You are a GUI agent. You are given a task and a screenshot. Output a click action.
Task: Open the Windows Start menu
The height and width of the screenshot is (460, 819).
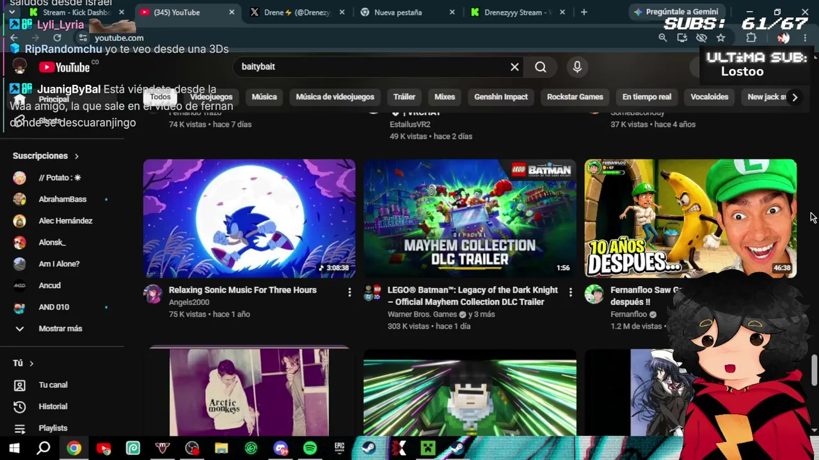[x=14, y=448]
